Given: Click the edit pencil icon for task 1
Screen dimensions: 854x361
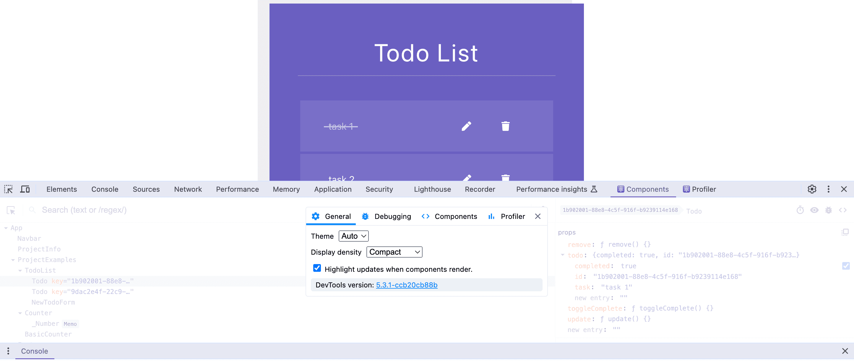Looking at the screenshot, I should [x=466, y=126].
